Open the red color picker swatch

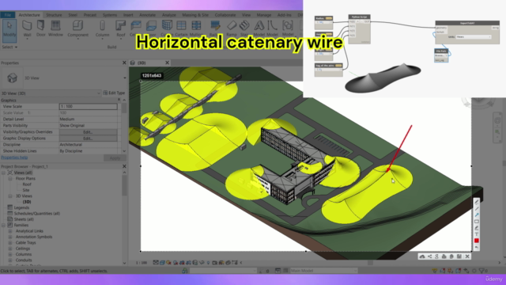(477, 241)
